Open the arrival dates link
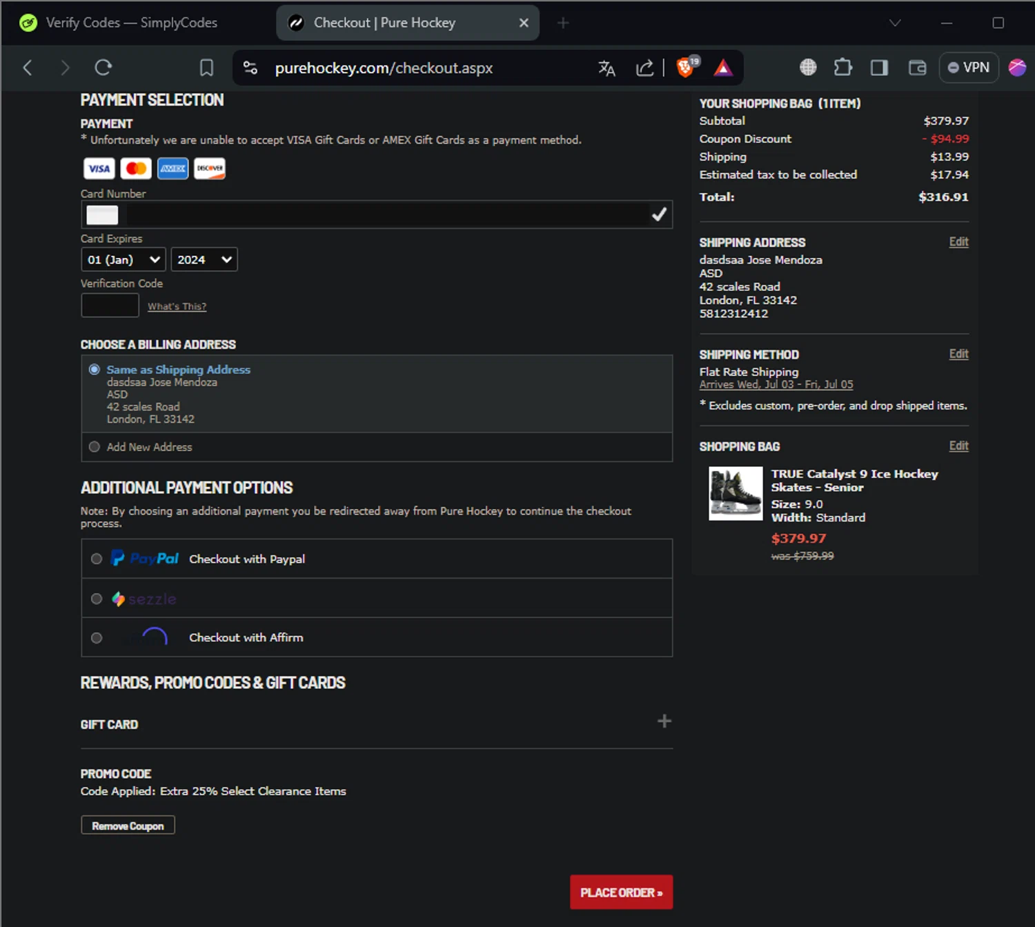 point(776,384)
